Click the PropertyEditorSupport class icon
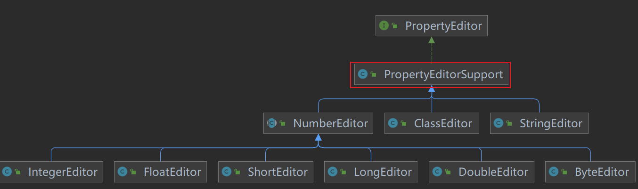 pyautogui.click(x=362, y=74)
